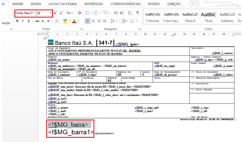This screenshot has width=242, height=142.
Task: Click <!$MG_barra1> placeholder text
Action: coord(71,132)
